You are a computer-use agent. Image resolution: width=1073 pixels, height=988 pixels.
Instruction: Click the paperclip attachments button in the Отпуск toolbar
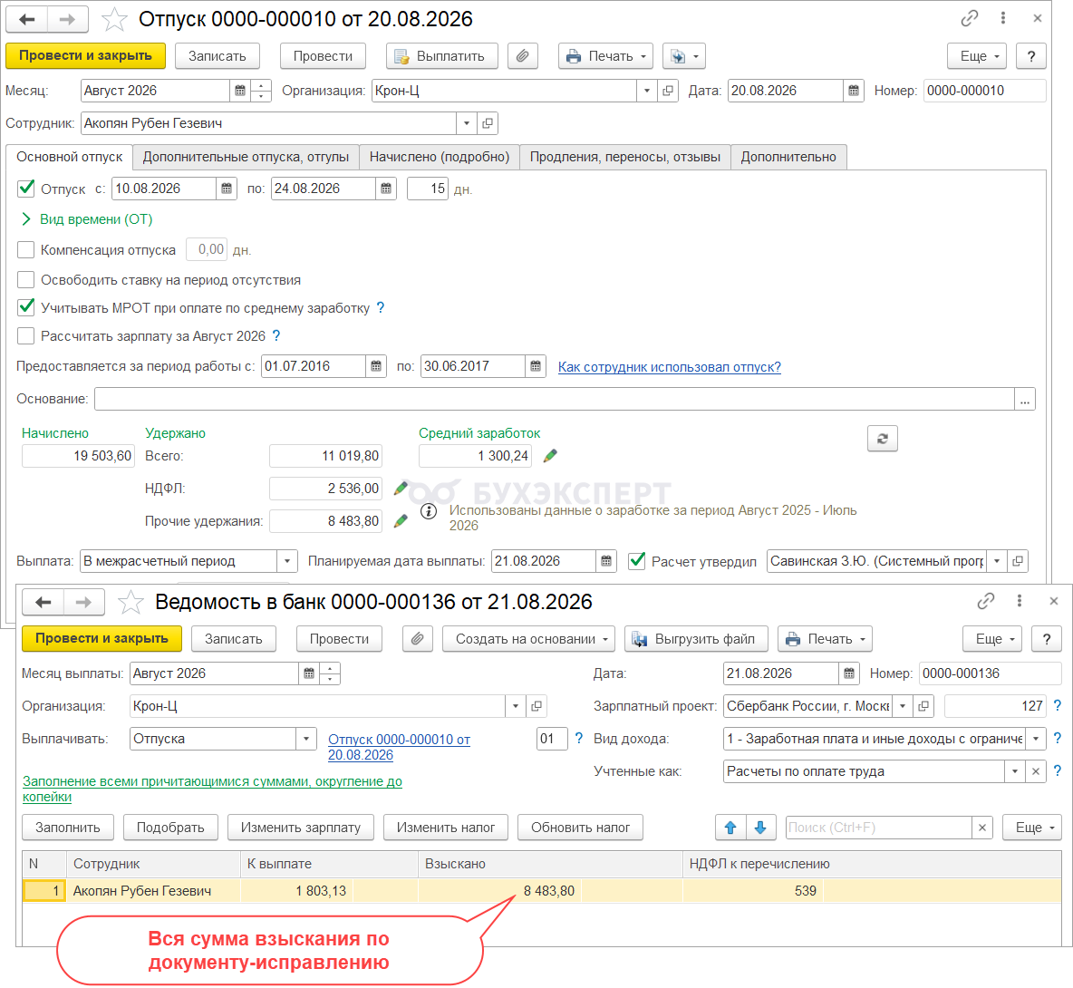[522, 56]
